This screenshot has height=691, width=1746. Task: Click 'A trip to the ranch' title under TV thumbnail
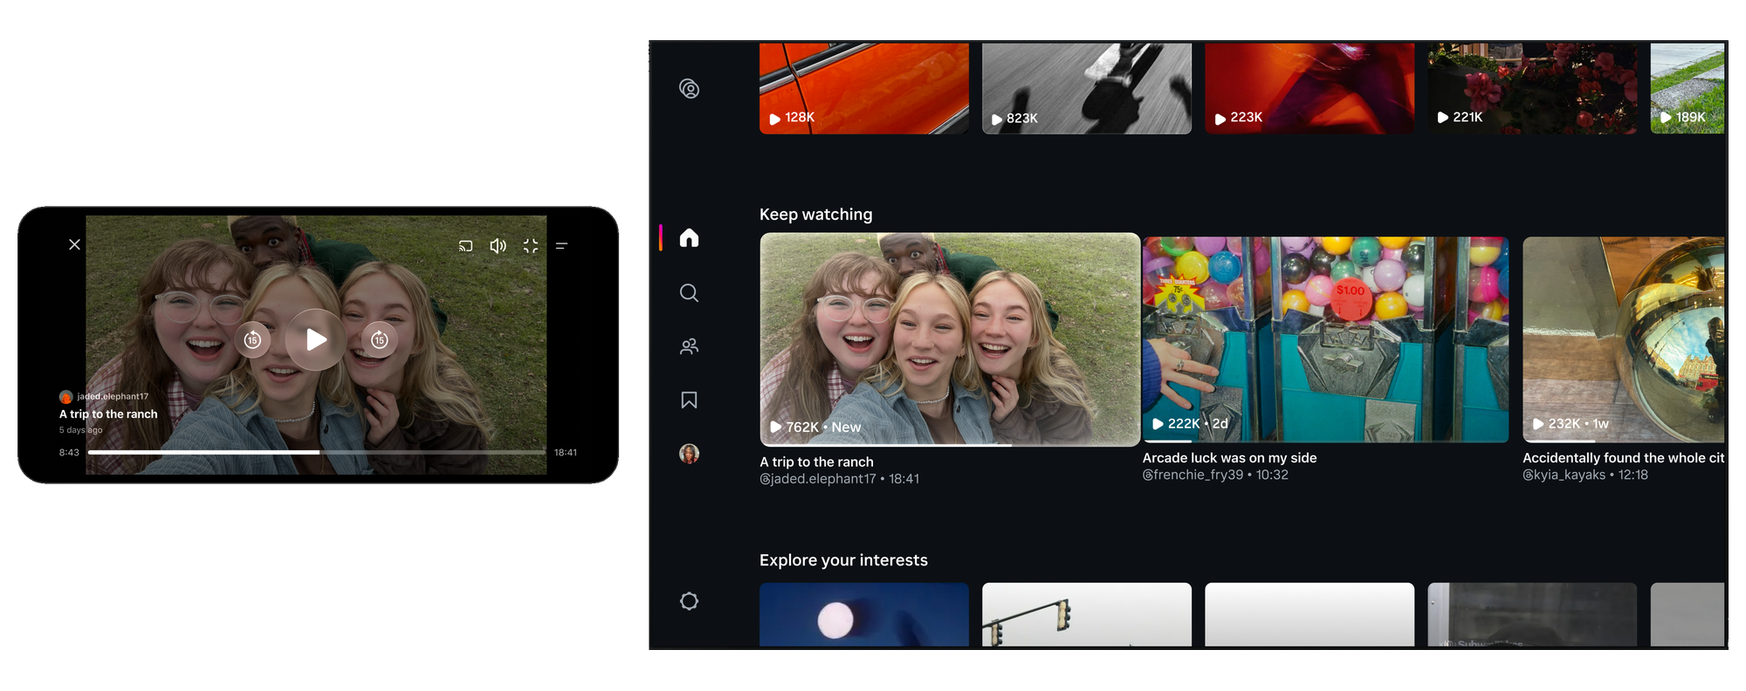point(816,462)
